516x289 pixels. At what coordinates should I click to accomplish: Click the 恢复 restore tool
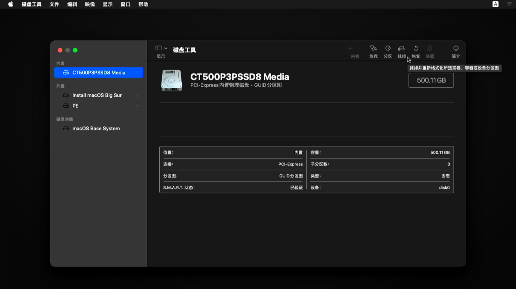(416, 52)
